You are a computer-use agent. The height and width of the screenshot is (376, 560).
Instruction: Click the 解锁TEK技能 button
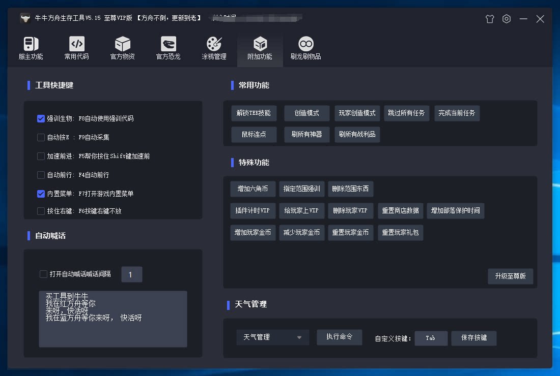pyautogui.click(x=254, y=113)
